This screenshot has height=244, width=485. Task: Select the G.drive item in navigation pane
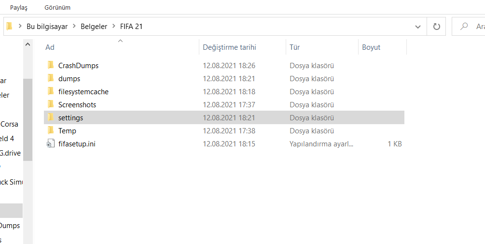point(10,153)
